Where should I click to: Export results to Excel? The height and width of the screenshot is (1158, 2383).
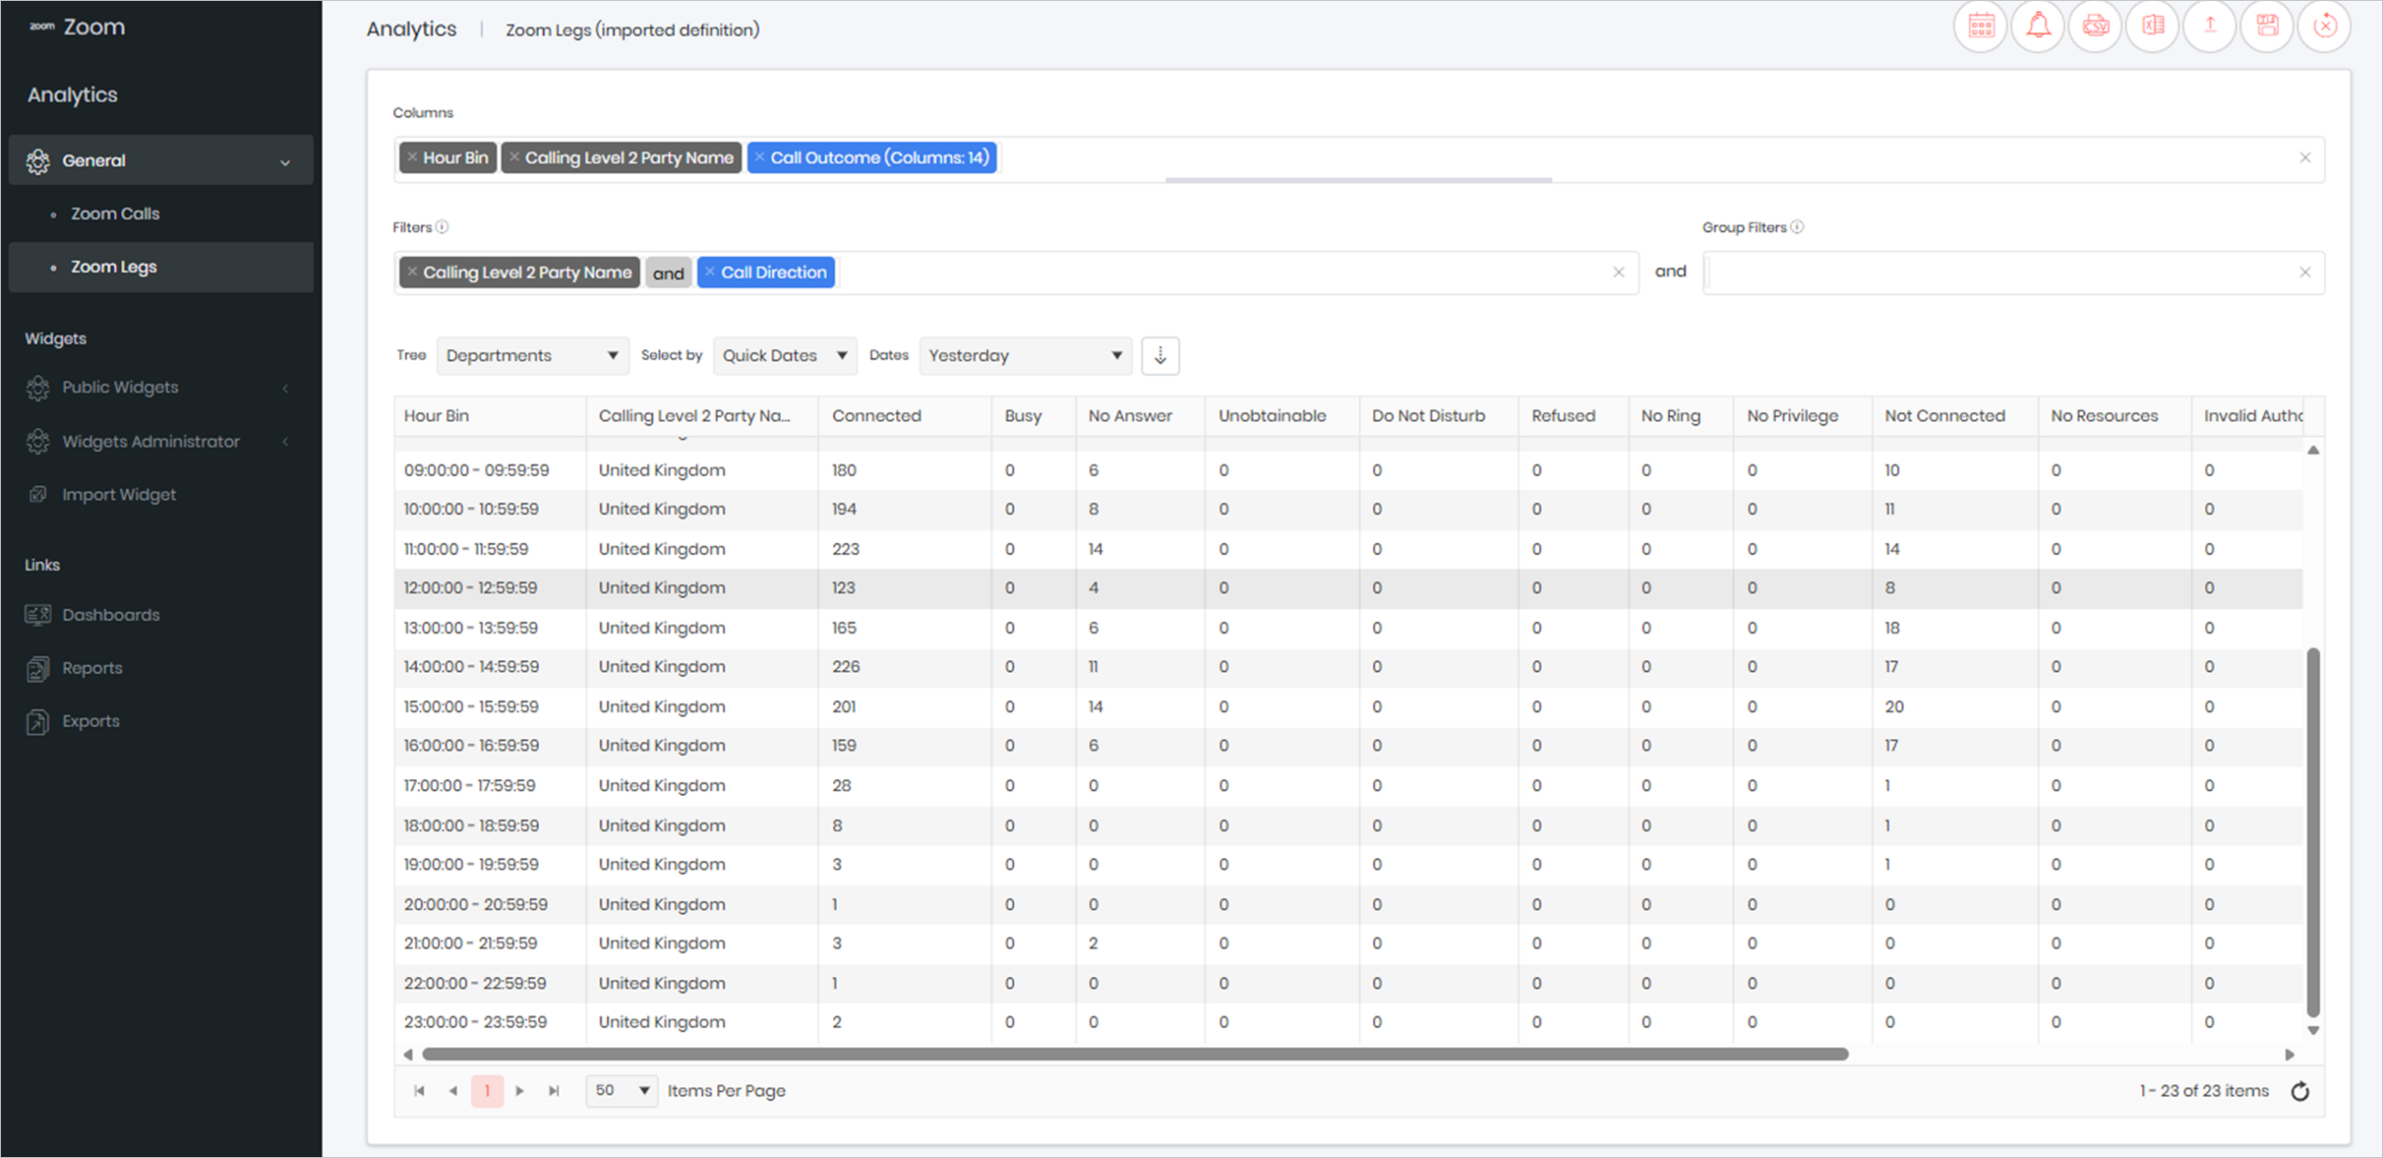(2153, 27)
